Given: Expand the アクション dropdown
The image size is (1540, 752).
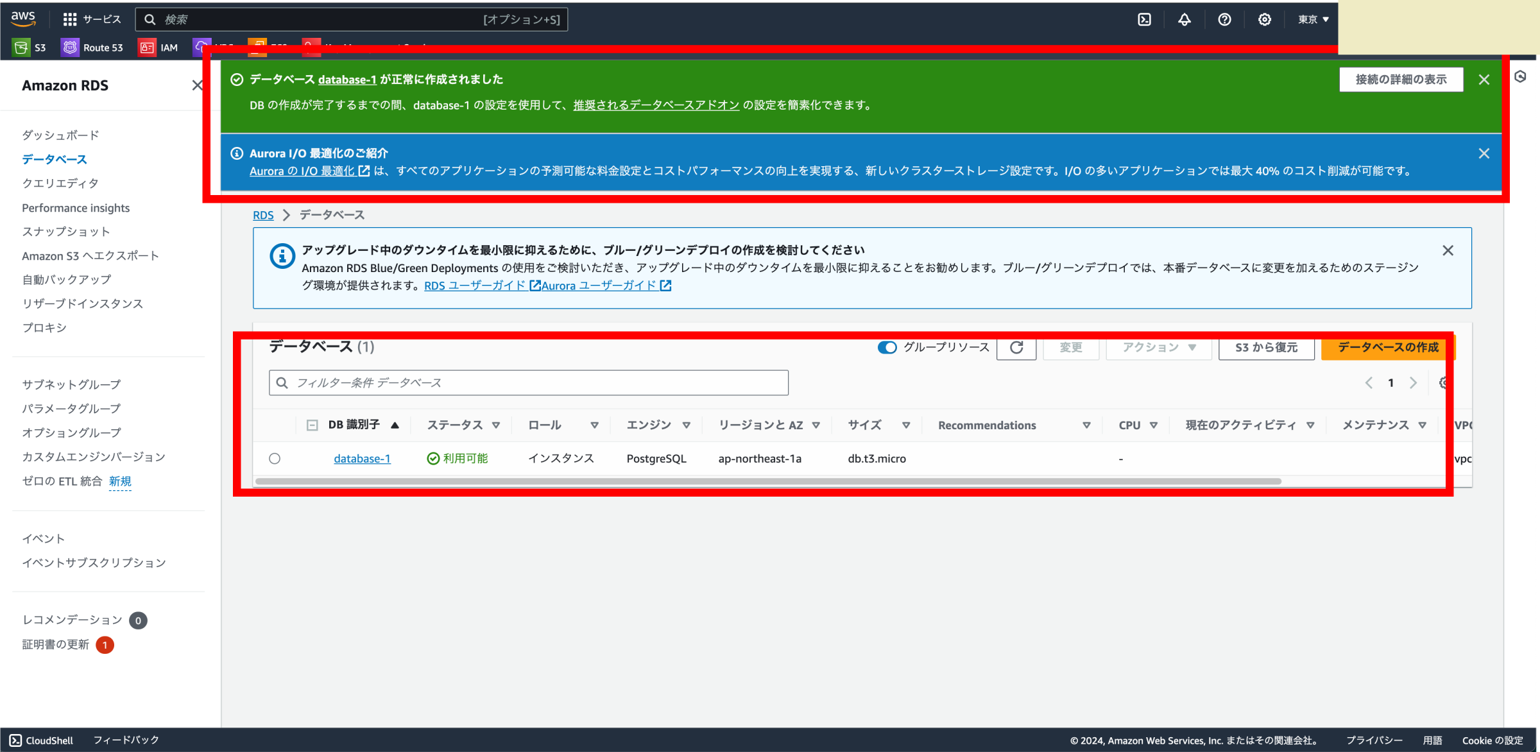Looking at the screenshot, I should tap(1158, 347).
